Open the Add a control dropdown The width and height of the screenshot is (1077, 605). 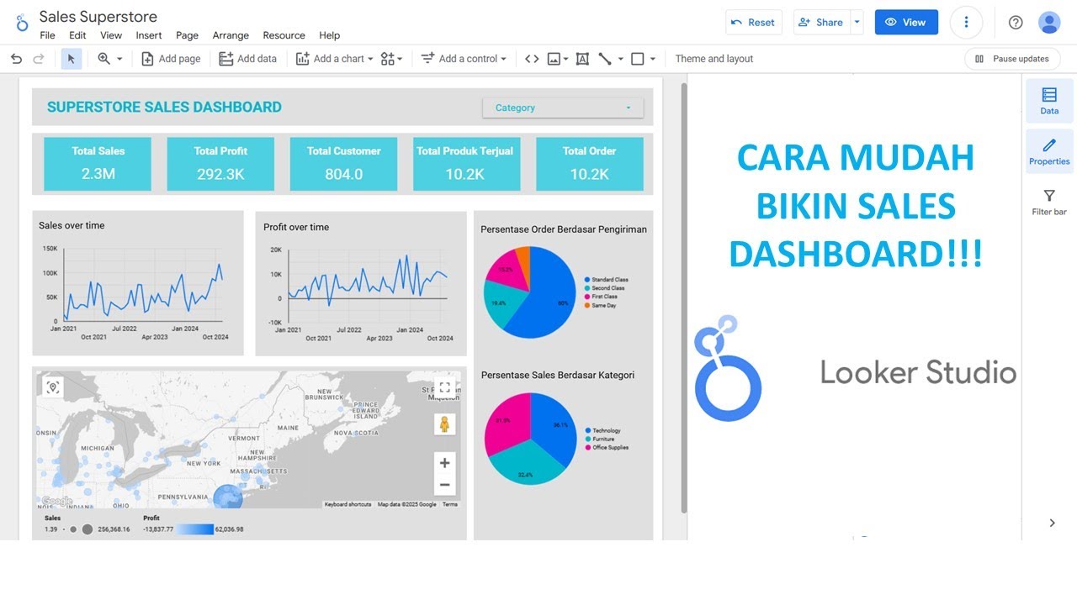pos(464,59)
